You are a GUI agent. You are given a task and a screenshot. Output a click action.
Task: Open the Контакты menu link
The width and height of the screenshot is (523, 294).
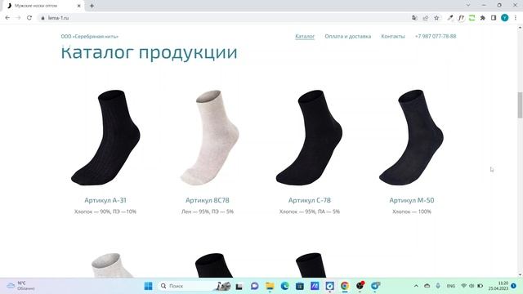[x=393, y=36]
